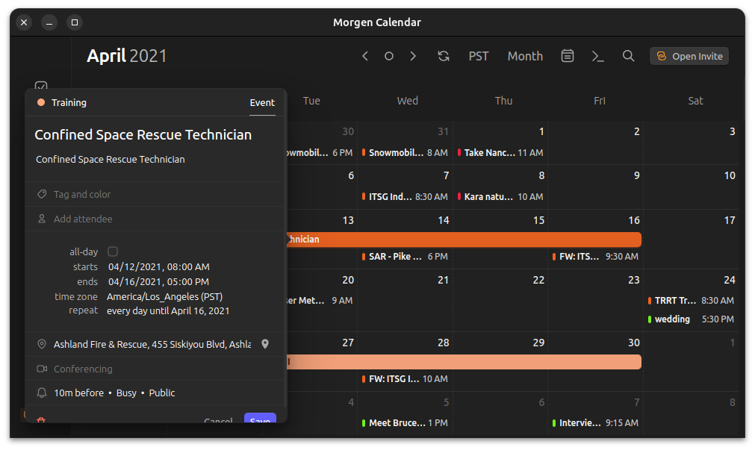This screenshot has height=450, width=755.
Task: Edit the start date 04/12/2021, 08:00 AM
Action: [159, 266]
